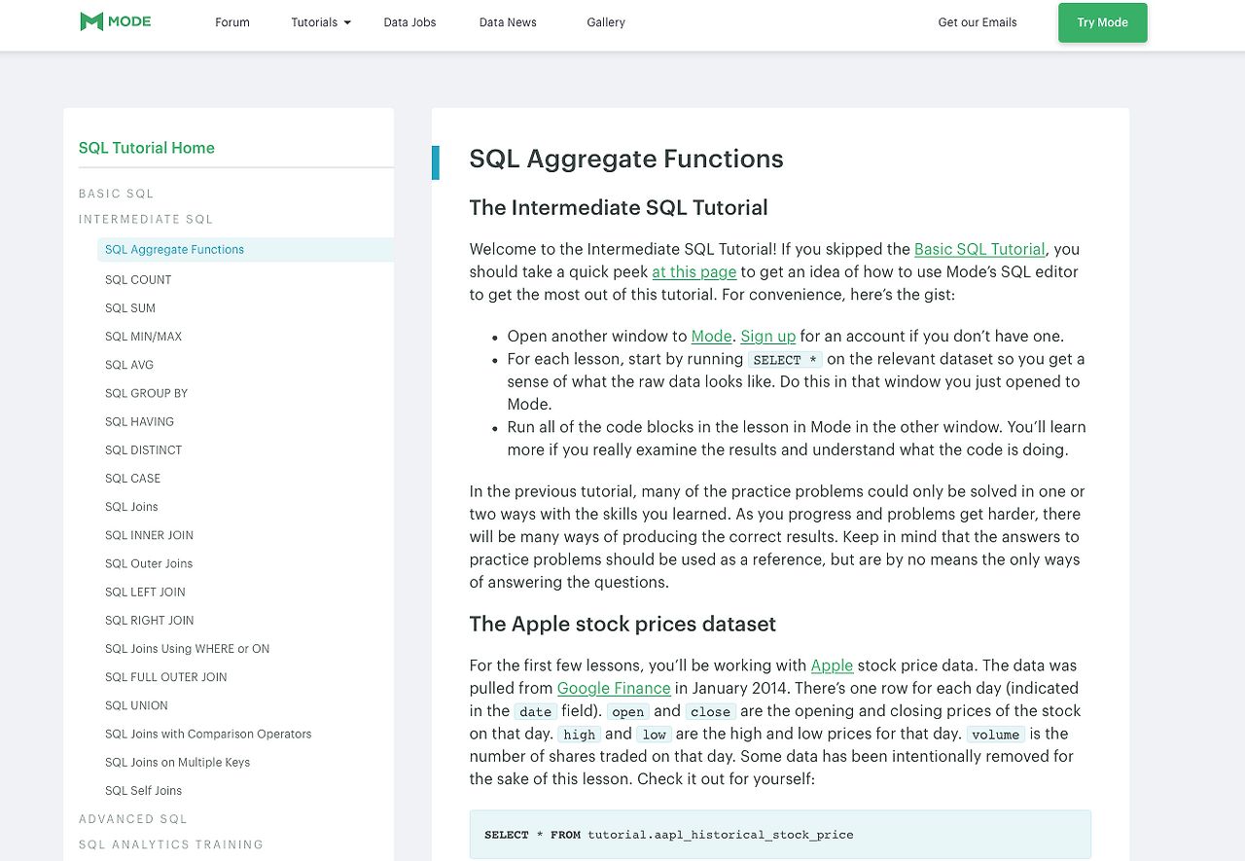The width and height of the screenshot is (1245, 861).
Task: Click the 'open' inline code
Action: click(628, 711)
